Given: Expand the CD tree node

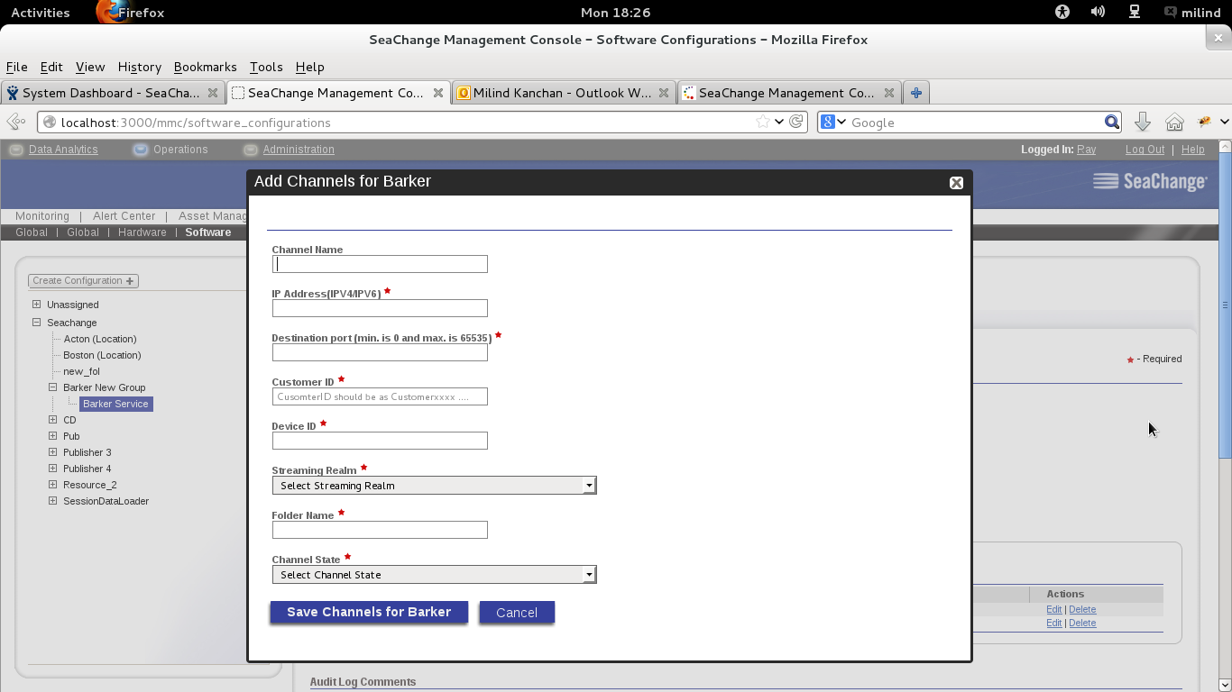Looking at the screenshot, I should 53,420.
